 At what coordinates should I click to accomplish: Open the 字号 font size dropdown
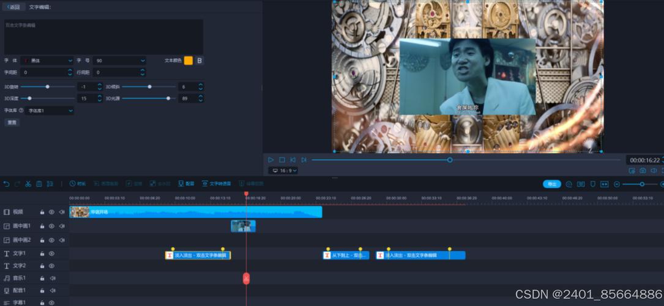[119, 61]
